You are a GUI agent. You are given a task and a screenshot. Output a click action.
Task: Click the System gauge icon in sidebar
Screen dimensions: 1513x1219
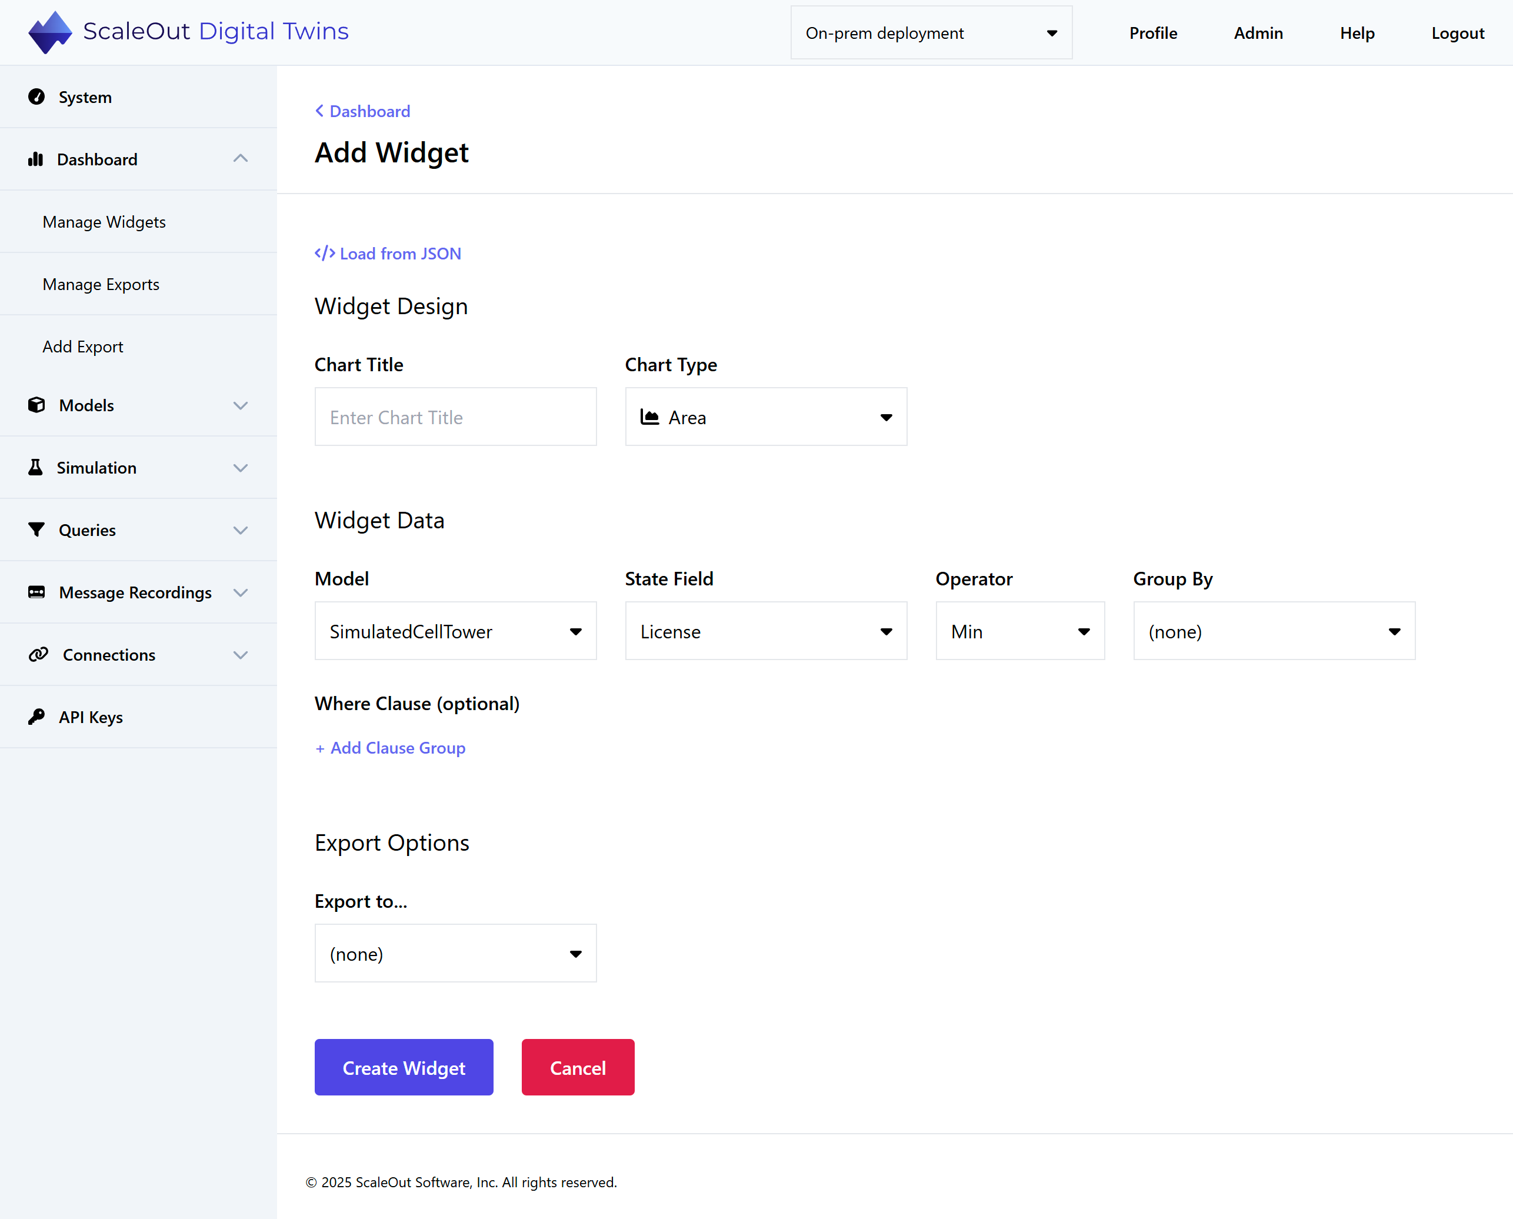pos(36,97)
